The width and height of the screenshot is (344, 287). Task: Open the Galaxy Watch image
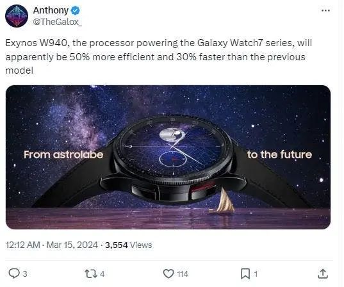tap(168, 157)
